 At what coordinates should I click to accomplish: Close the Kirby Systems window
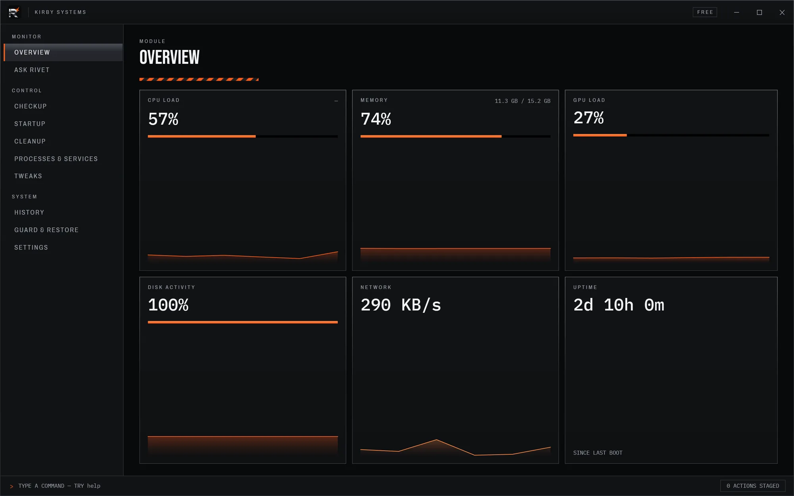pos(782,12)
